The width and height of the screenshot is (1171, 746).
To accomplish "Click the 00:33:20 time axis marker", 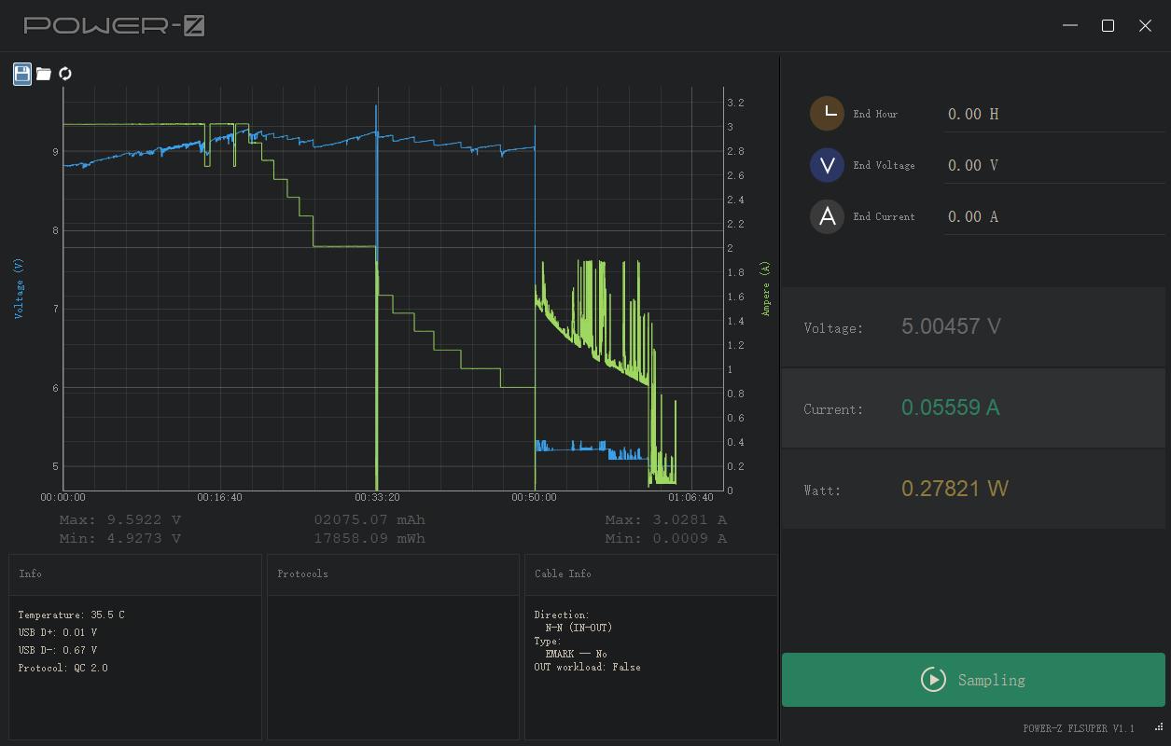I will (377, 498).
